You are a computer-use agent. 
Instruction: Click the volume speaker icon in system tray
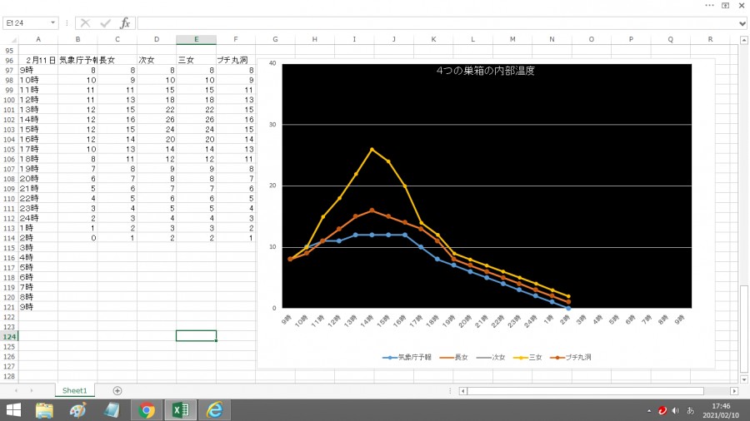(676, 410)
